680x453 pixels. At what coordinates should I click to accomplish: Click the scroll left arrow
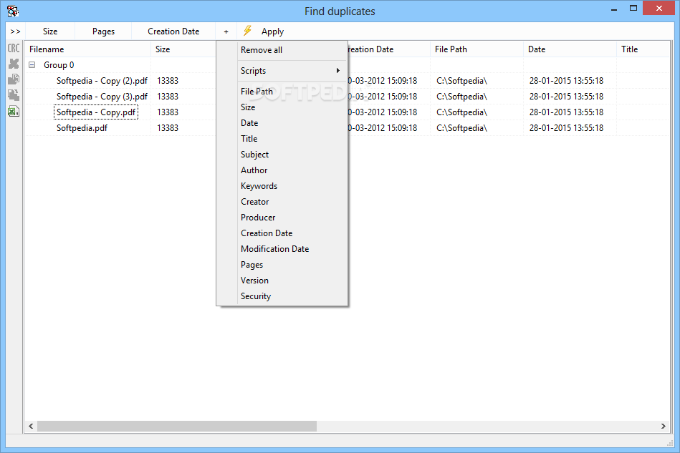31,426
